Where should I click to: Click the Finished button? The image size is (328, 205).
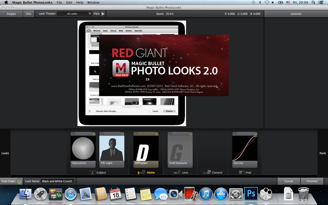point(312,181)
